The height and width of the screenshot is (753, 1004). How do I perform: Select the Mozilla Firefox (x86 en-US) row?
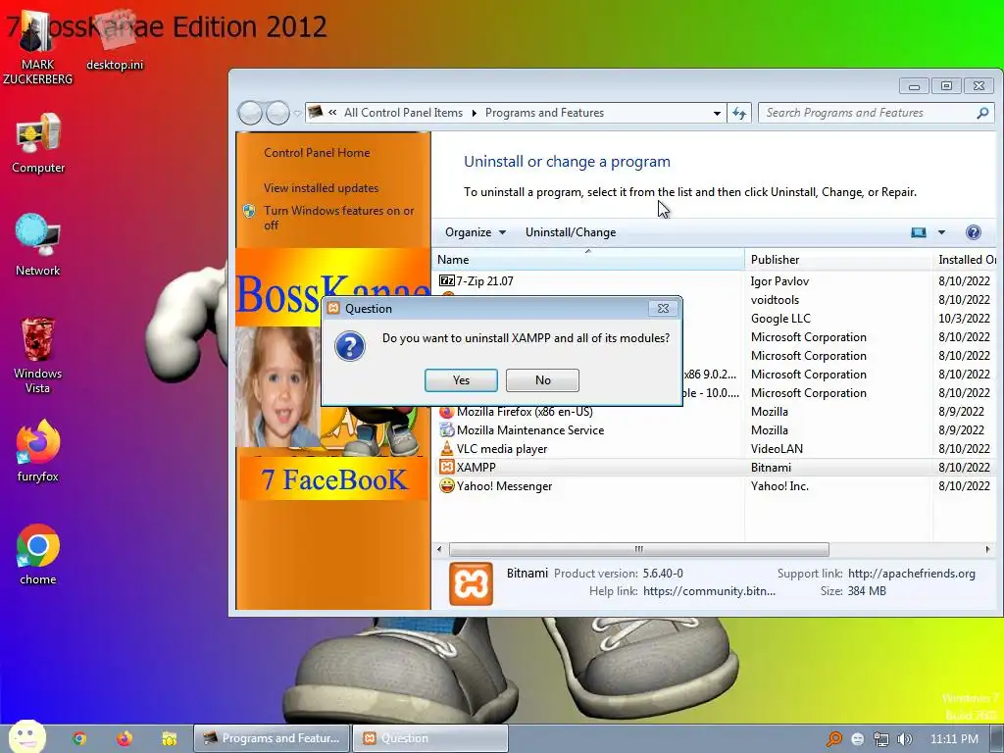click(x=715, y=412)
